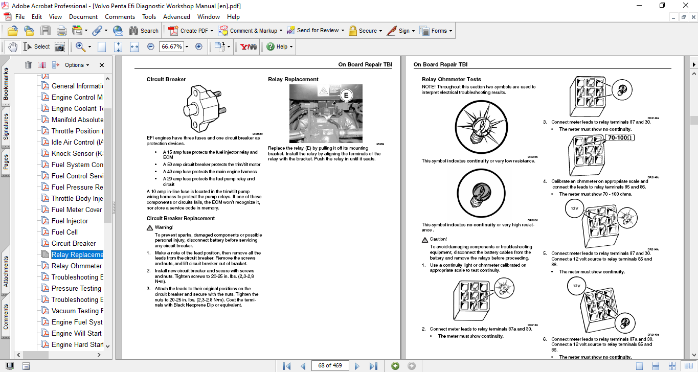
Task: Click the page number input field
Action: [330, 366]
